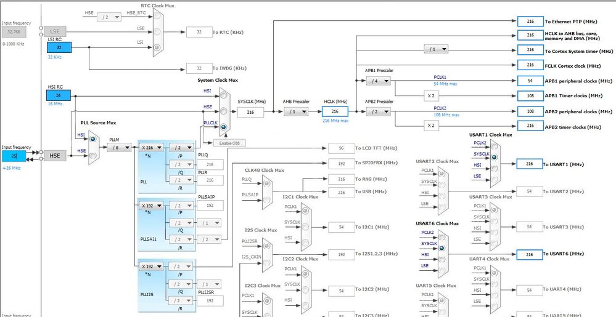Click the HSE oscillator block

tap(55, 156)
